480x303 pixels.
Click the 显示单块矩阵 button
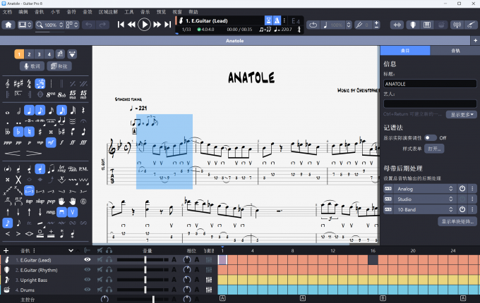click(457, 222)
